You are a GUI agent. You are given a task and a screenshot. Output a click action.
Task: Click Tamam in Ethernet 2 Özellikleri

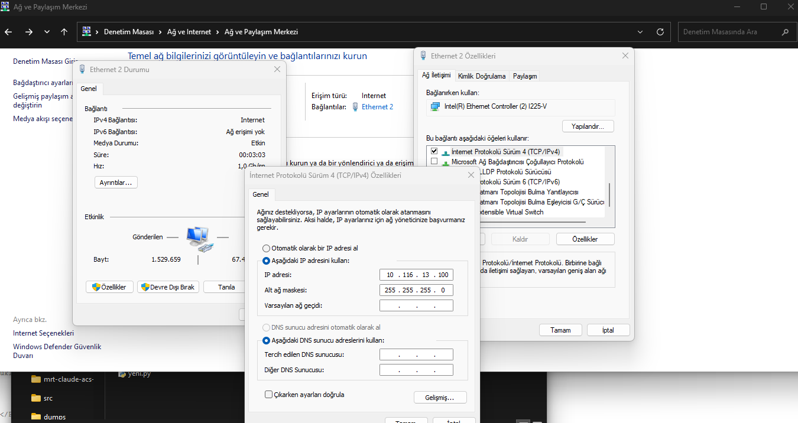[x=560, y=330]
